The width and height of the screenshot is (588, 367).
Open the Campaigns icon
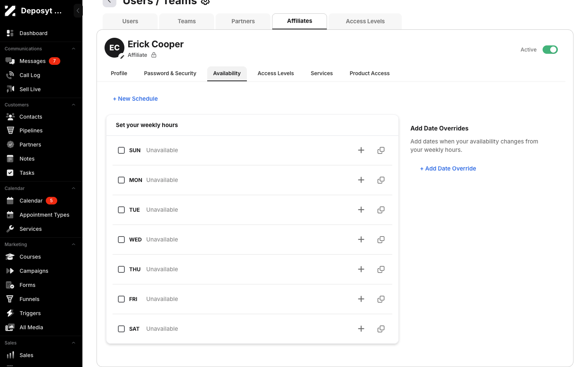pos(10,271)
